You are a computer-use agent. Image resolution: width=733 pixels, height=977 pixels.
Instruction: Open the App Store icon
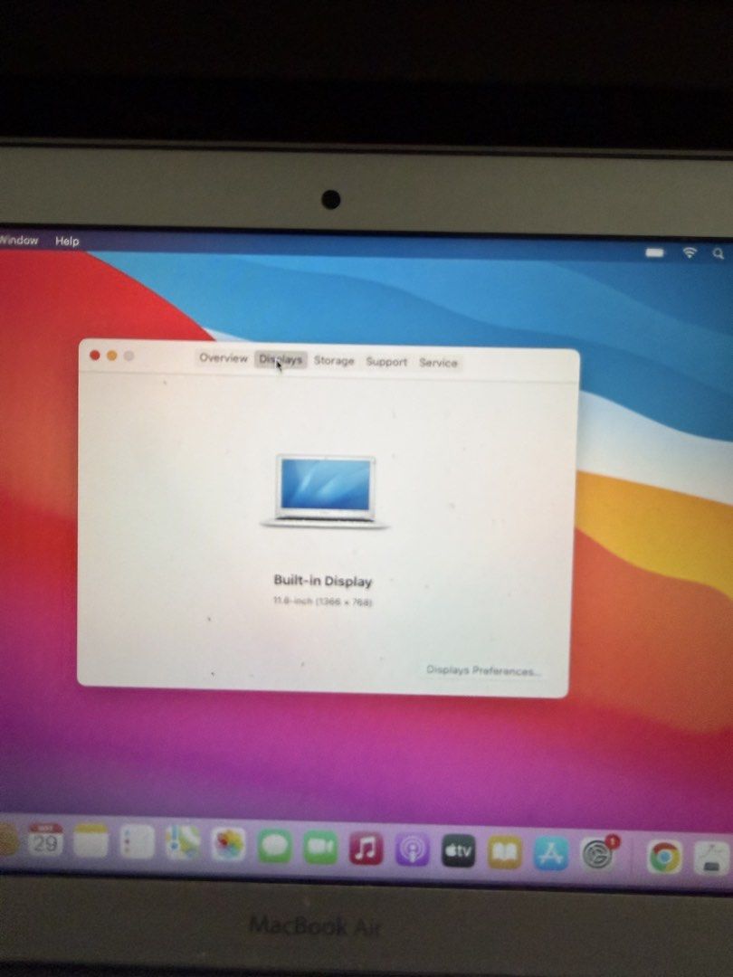point(551,854)
